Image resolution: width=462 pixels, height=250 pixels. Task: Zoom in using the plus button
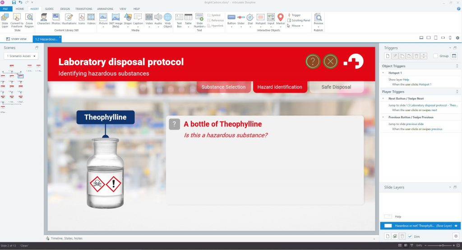click(x=454, y=246)
